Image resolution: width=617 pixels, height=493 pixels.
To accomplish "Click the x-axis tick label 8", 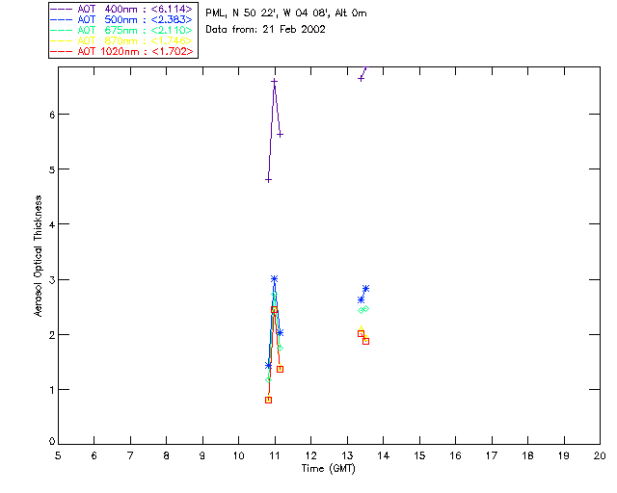I will 166,456.
